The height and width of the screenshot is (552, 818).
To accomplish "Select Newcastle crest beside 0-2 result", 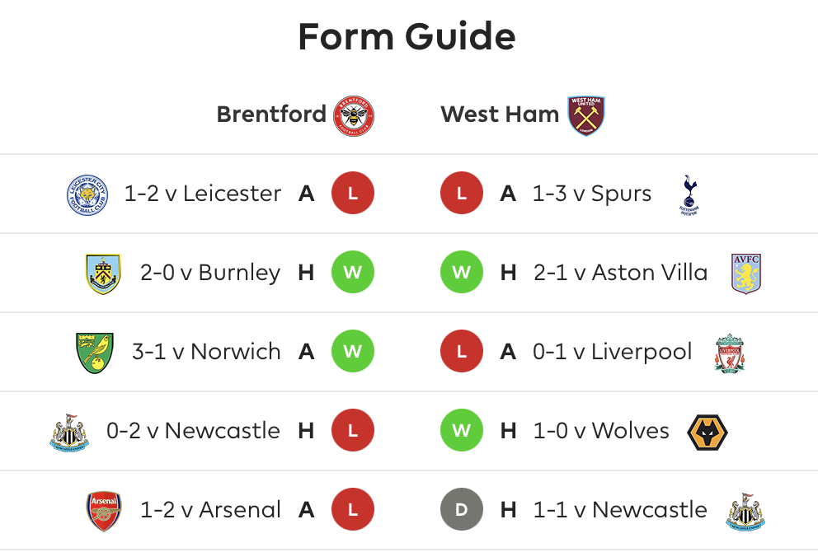I will [69, 432].
